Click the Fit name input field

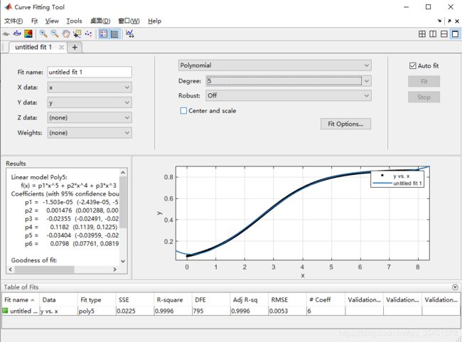90,72
